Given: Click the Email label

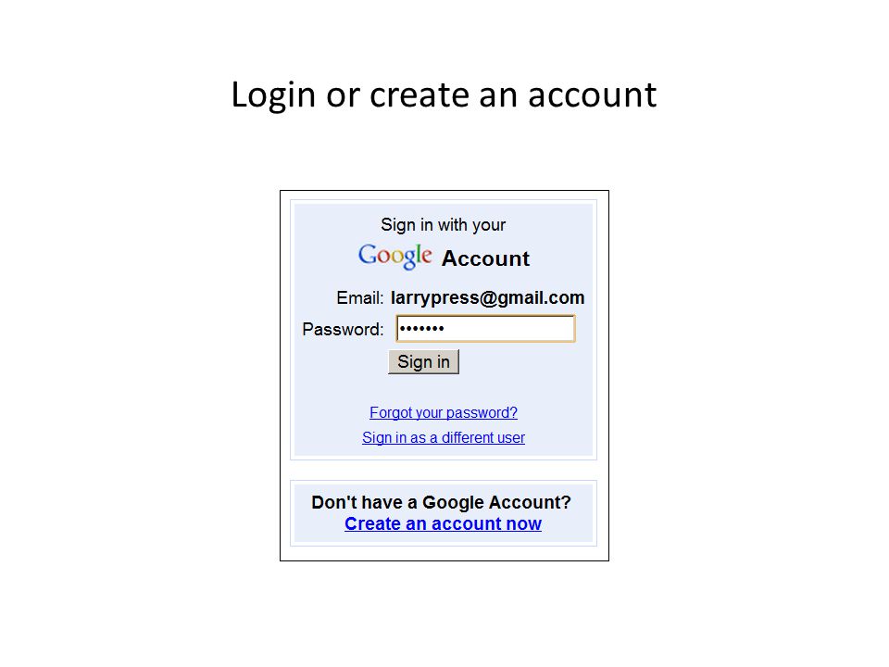Looking at the screenshot, I should point(360,297).
